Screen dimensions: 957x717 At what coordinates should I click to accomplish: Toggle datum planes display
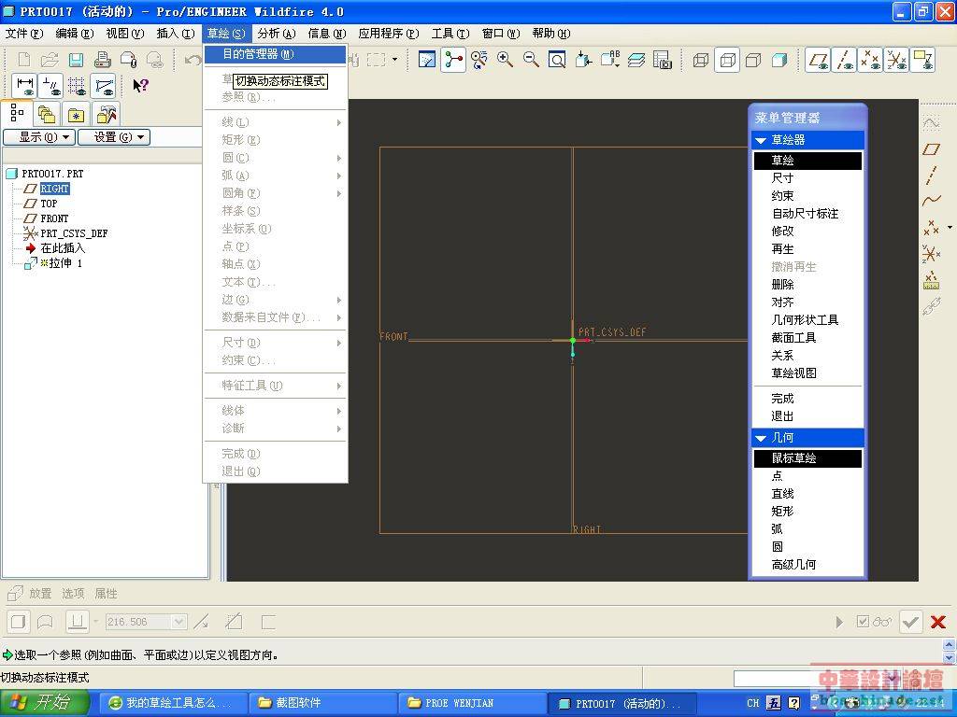[x=818, y=60]
